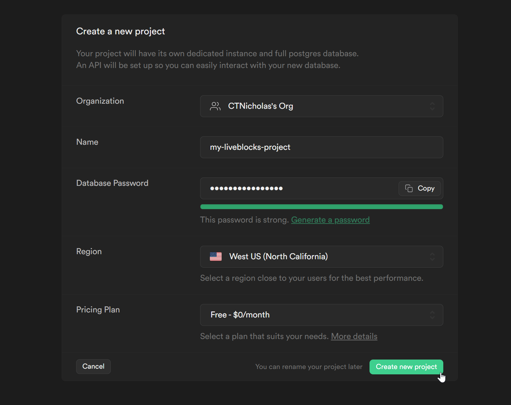Image resolution: width=511 pixels, height=405 pixels.
Task: Open the Region selector showing West US
Action: tap(321, 257)
